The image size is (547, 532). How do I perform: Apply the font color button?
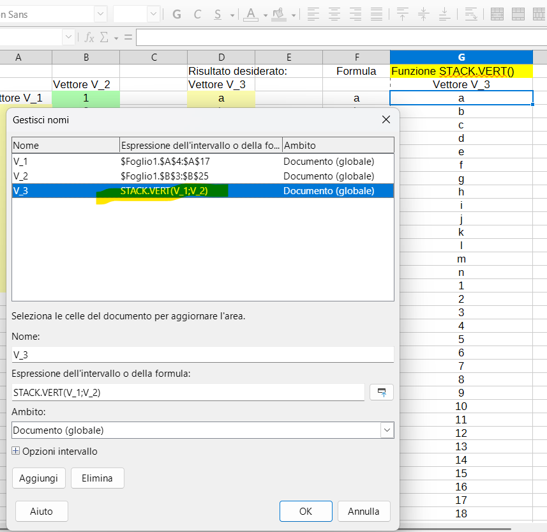tap(251, 14)
